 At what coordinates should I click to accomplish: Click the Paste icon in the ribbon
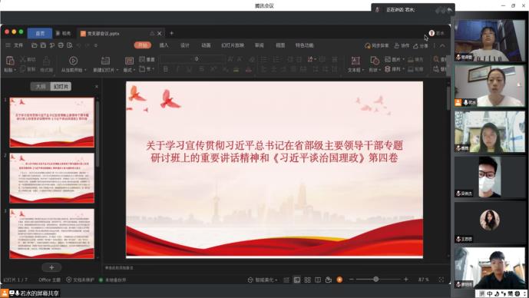pyautogui.click(x=10, y=61)
